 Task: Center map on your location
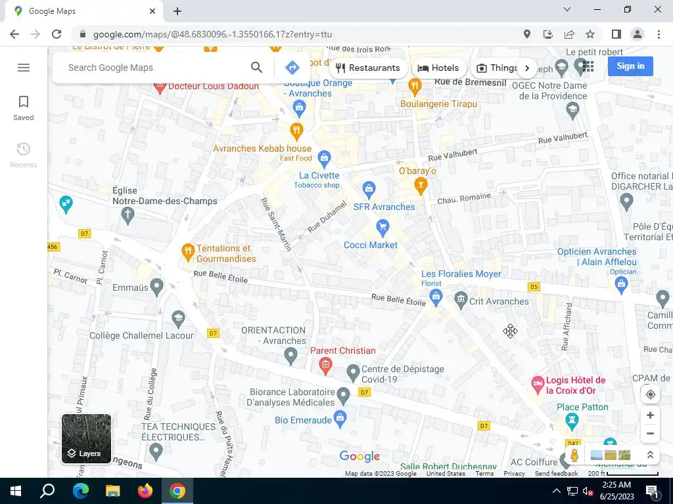point(650,394)
